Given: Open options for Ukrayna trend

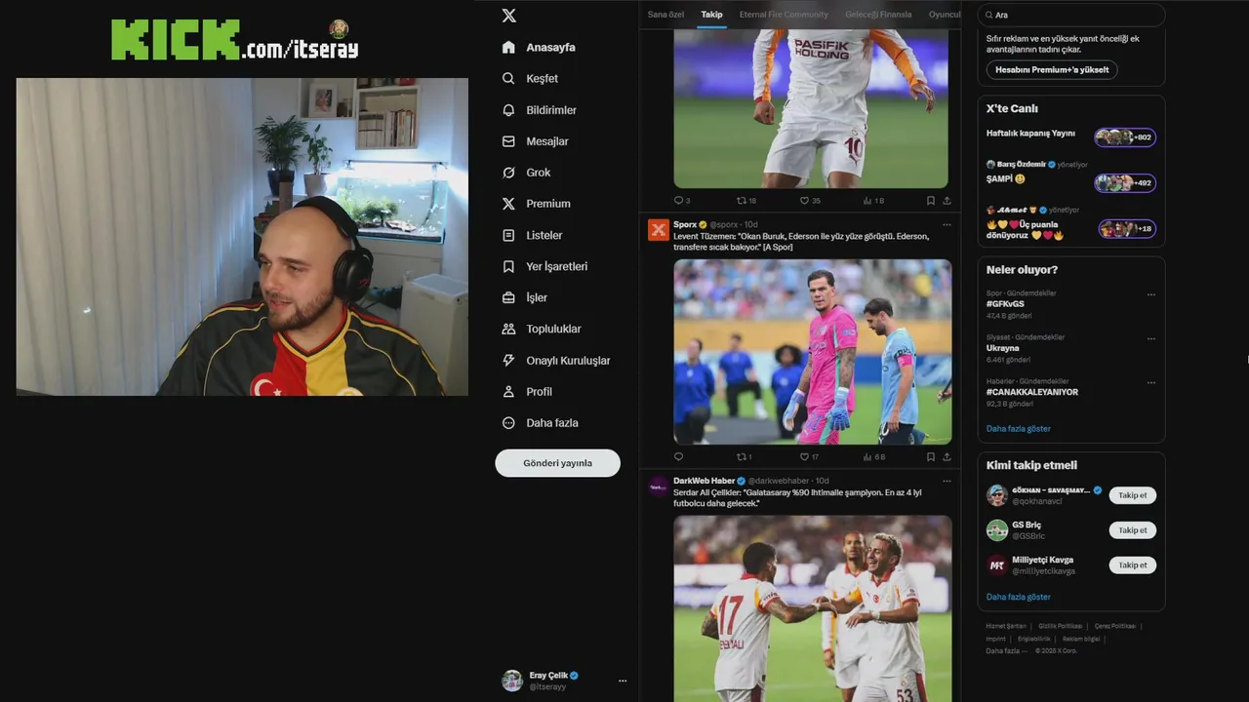Looking at the screenshot, I should 1151,338.
